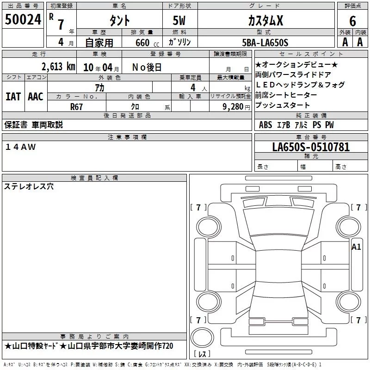The height and width of the screenshot is (370, 370).
Task: Click the mileage value 2,613 km
Action: pos(58,67)
